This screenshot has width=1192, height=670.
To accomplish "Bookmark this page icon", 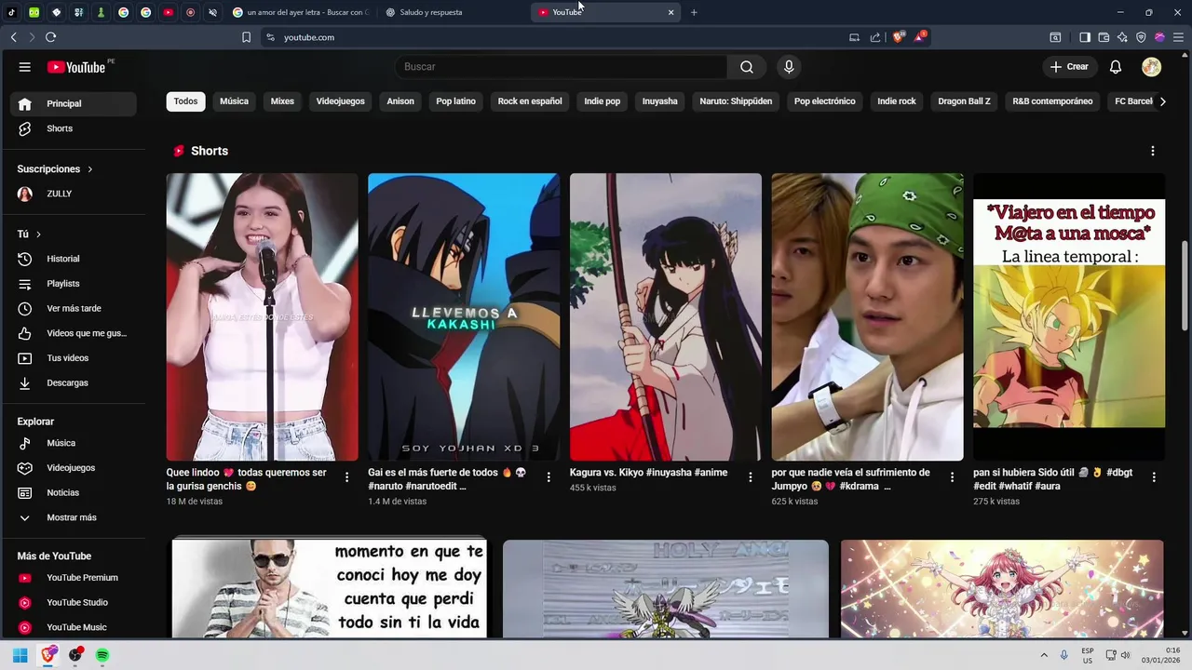I will tap(246, 37).
